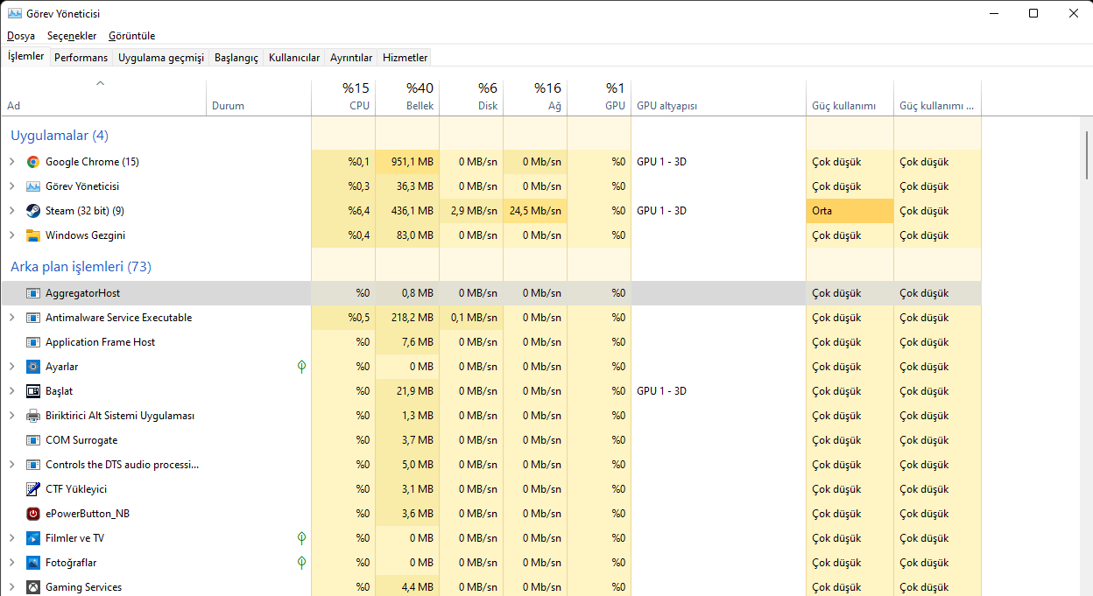Click the DTS audio processing icon
Viewport: 1093px width, 596px height.
click(33, 465)
